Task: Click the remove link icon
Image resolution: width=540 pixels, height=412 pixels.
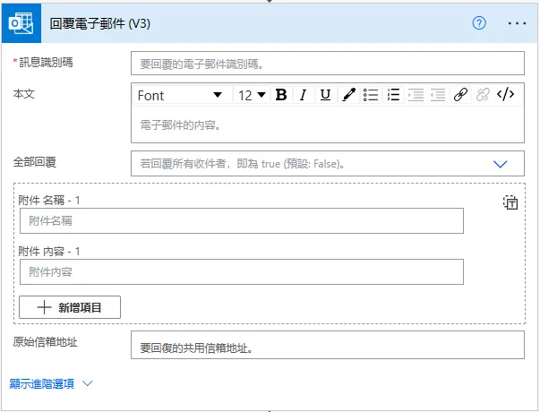Action: (x=483, y=94)
